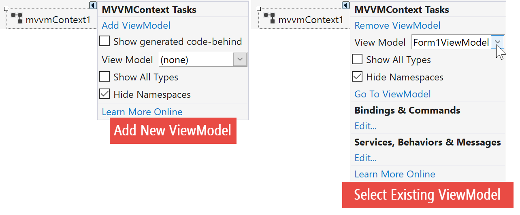Screen dimensions: 520x215
Task: Uncheck Hide Namespaces in right panel
Action: point(357,77)
